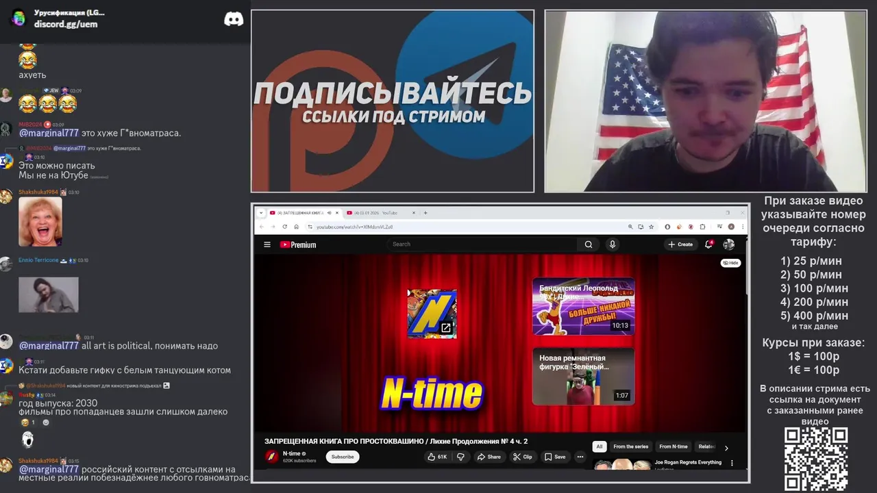Click the Save button
This screenshot has width=877, height=493.
tap(555, 457)
